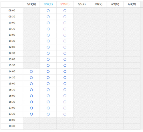Book the 15:00 circle under 5/30(土)
The height and width of the screenshot is (132, 143).
click(x=48, y=84)
